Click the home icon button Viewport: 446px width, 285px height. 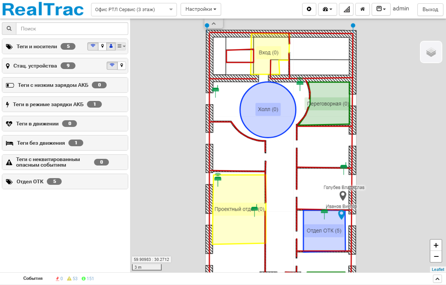[x=362, y=9]
